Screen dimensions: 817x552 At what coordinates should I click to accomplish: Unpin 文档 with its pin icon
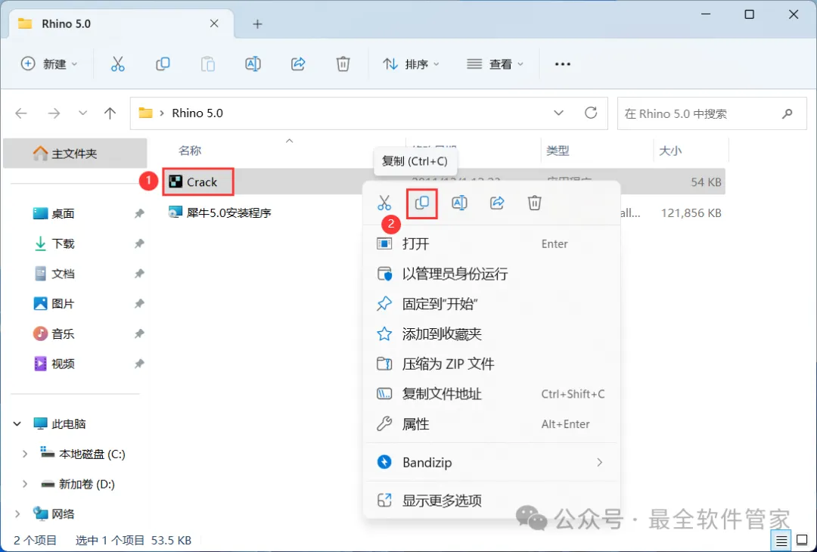[139, 274]
